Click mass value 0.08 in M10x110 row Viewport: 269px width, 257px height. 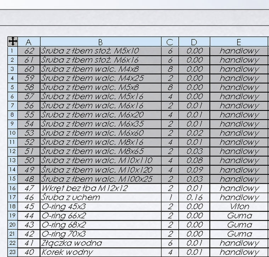pos(194,160)
